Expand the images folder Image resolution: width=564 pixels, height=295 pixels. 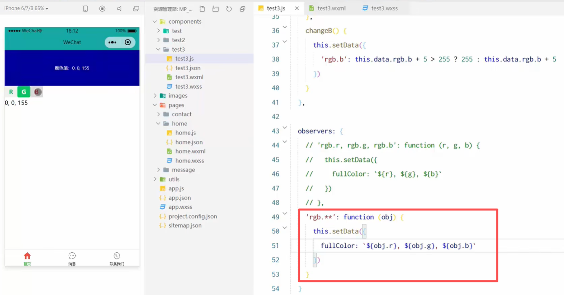pyautogui.click(x=155, y=96)
